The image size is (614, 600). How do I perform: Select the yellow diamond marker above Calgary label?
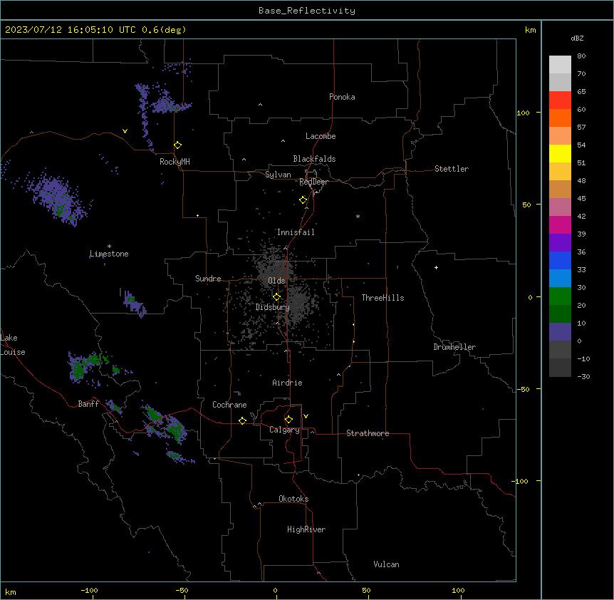click(288, 420)
